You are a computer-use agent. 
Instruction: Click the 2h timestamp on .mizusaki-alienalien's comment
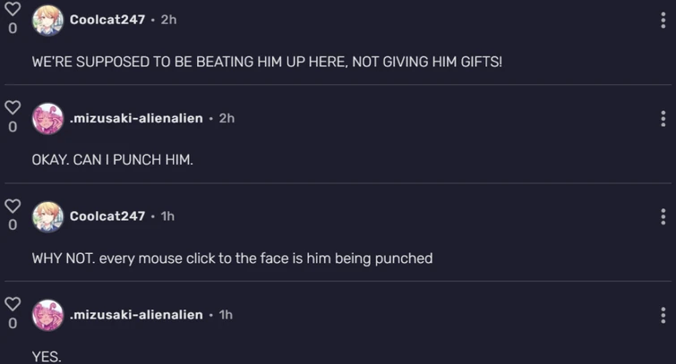pos(227,118)
